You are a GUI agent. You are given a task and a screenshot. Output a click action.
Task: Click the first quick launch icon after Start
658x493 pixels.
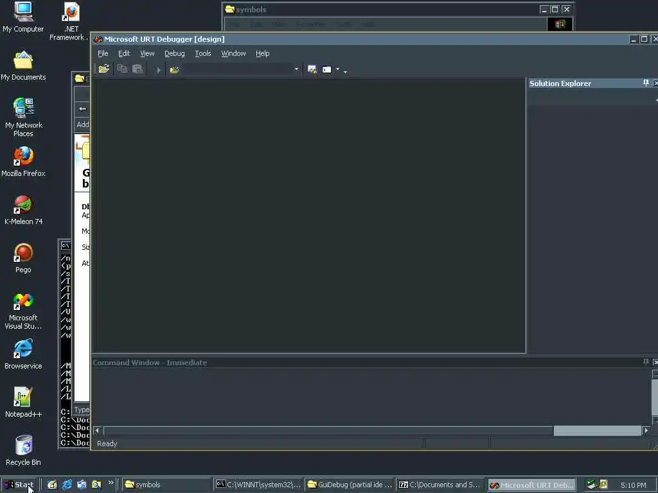click(x=52, y=485)
